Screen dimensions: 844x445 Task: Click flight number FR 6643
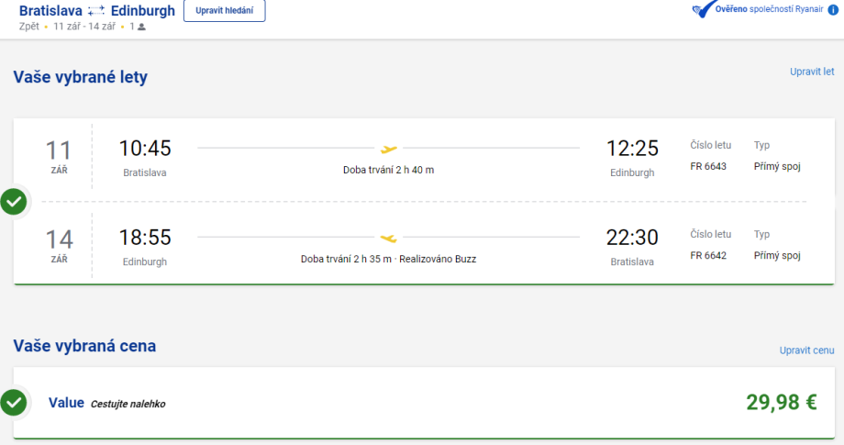(x=708, y=166)
